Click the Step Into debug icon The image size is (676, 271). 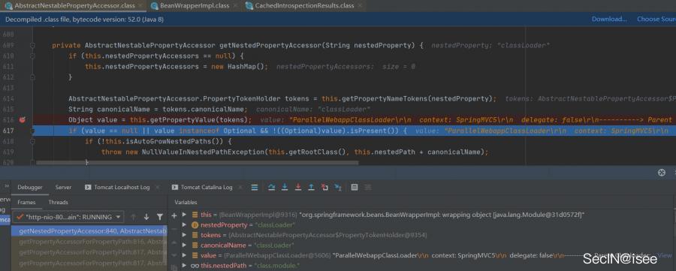coord(285,188)
